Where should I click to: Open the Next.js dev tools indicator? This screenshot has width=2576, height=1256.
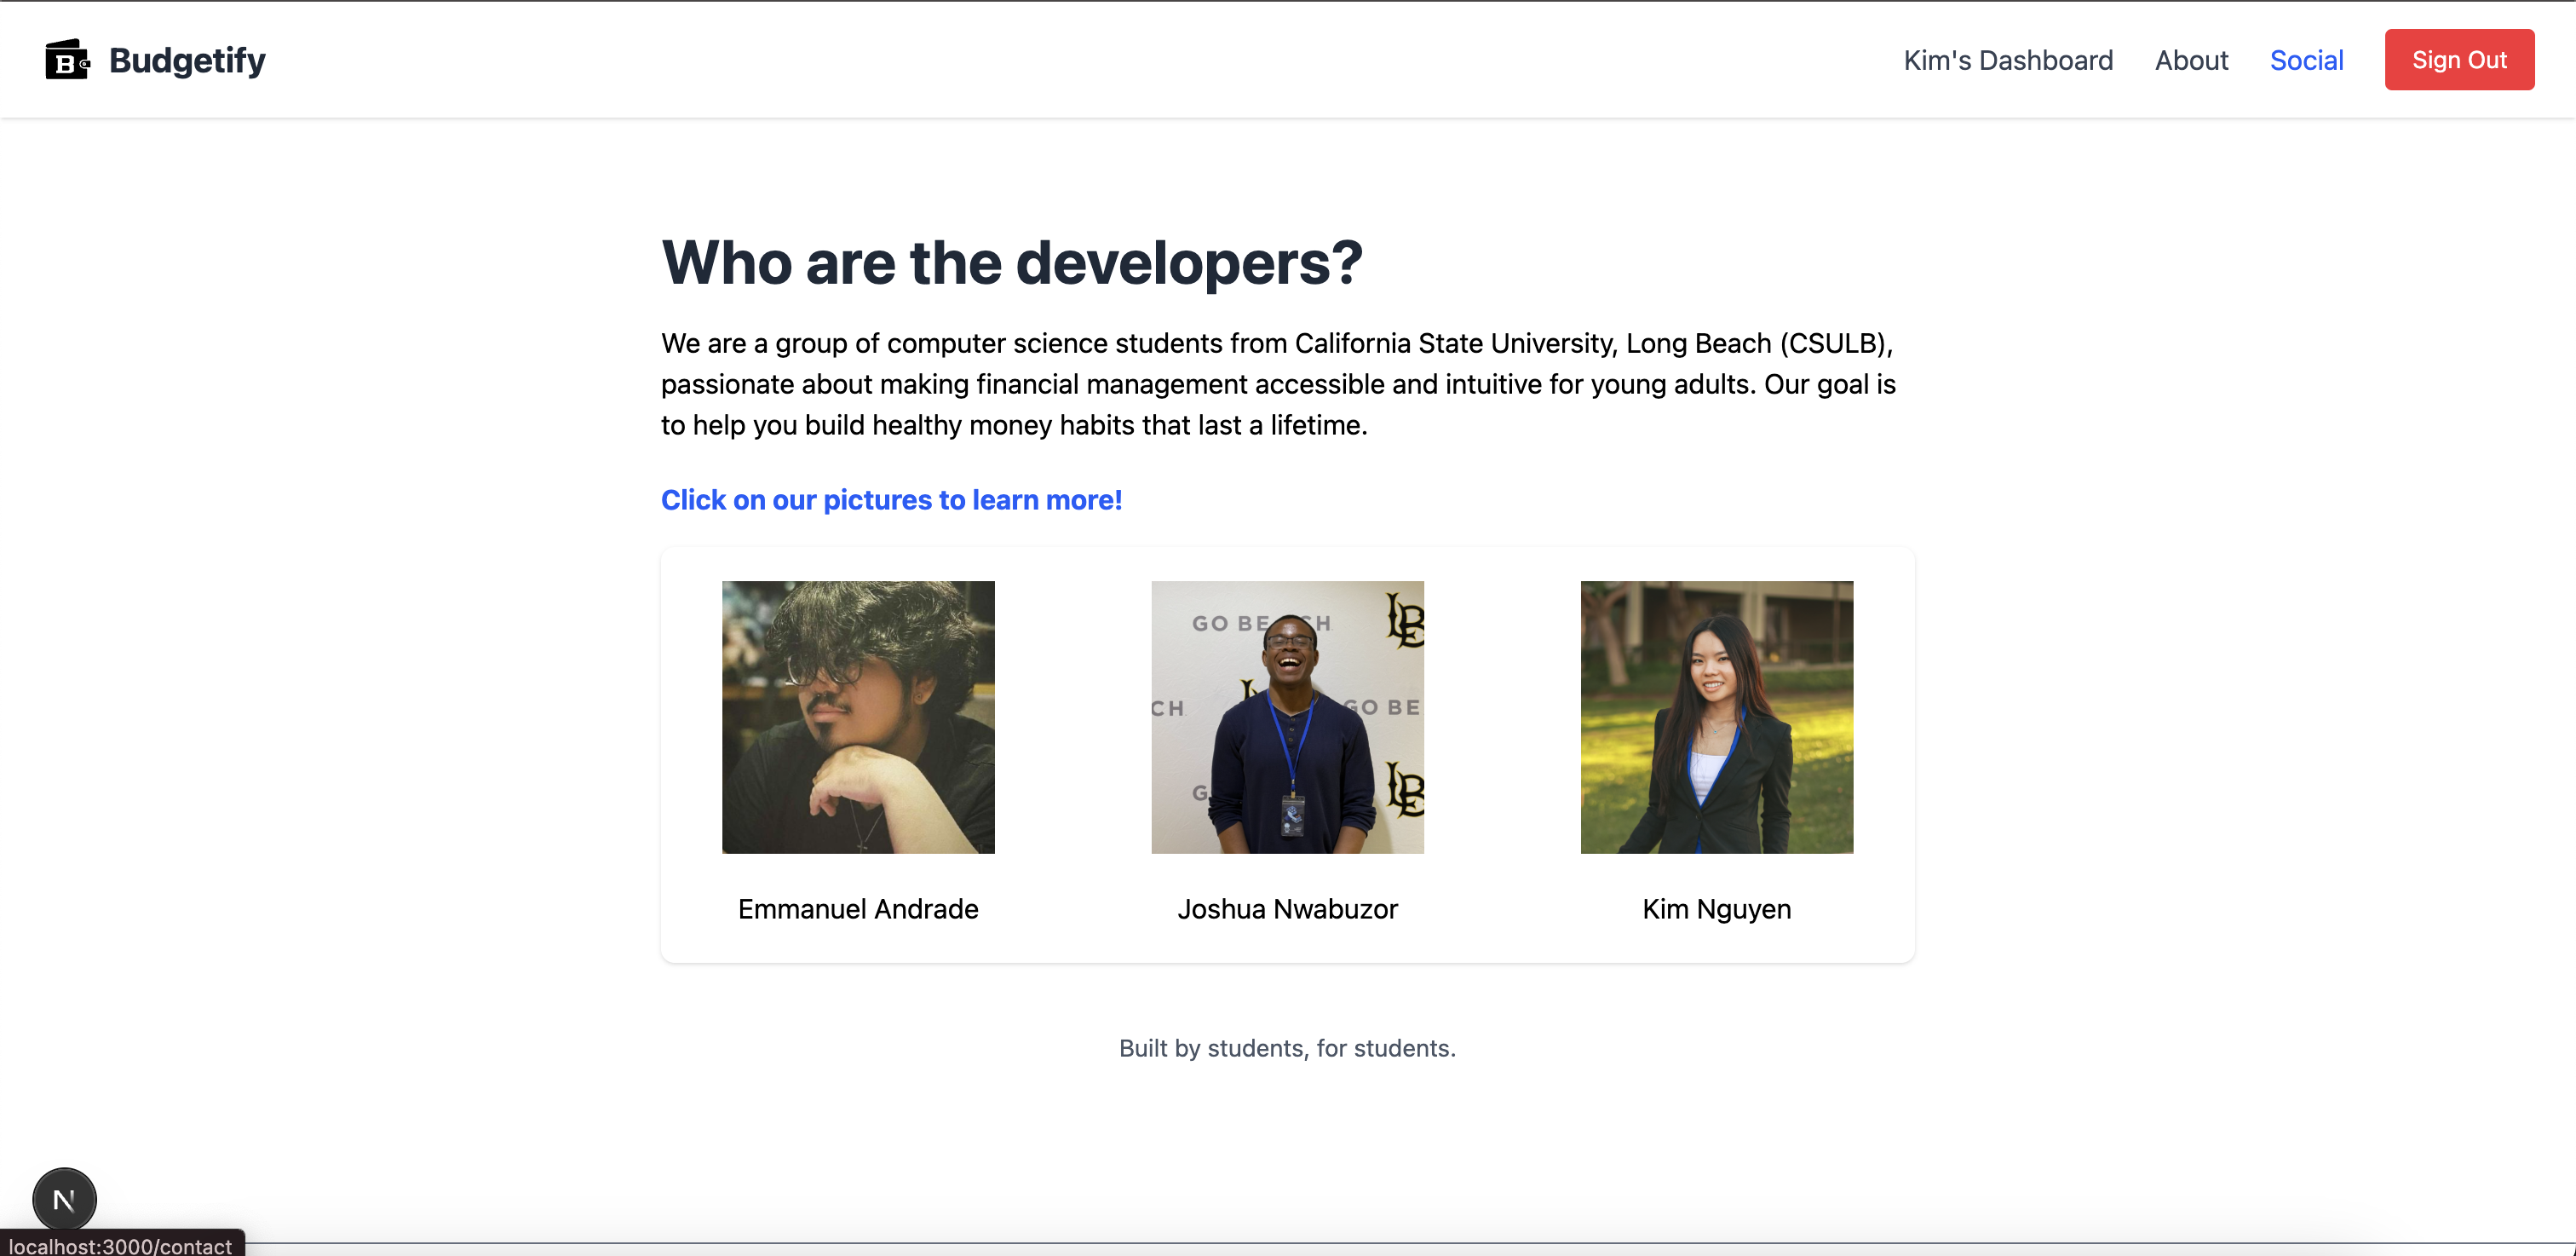pos(64,1199)
